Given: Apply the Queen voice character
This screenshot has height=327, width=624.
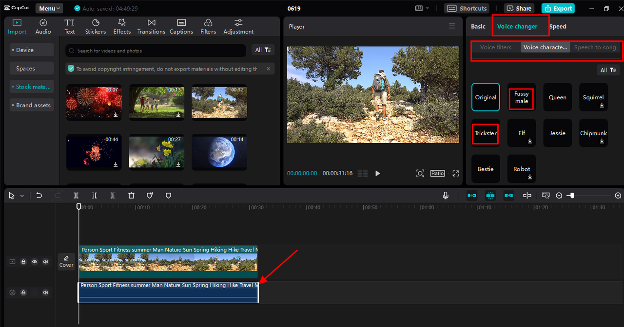Looking at the screenshot, I should point(558,97).
